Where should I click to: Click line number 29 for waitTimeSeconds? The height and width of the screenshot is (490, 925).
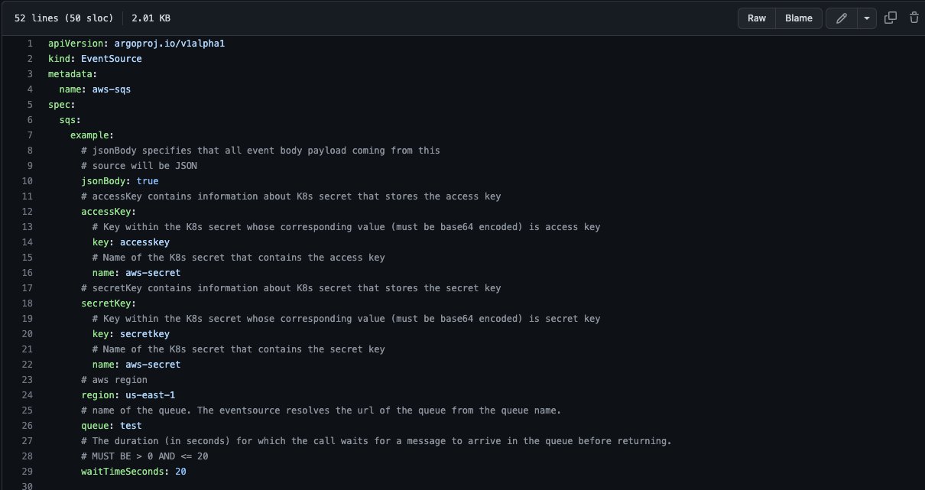(x=28, y=472)
